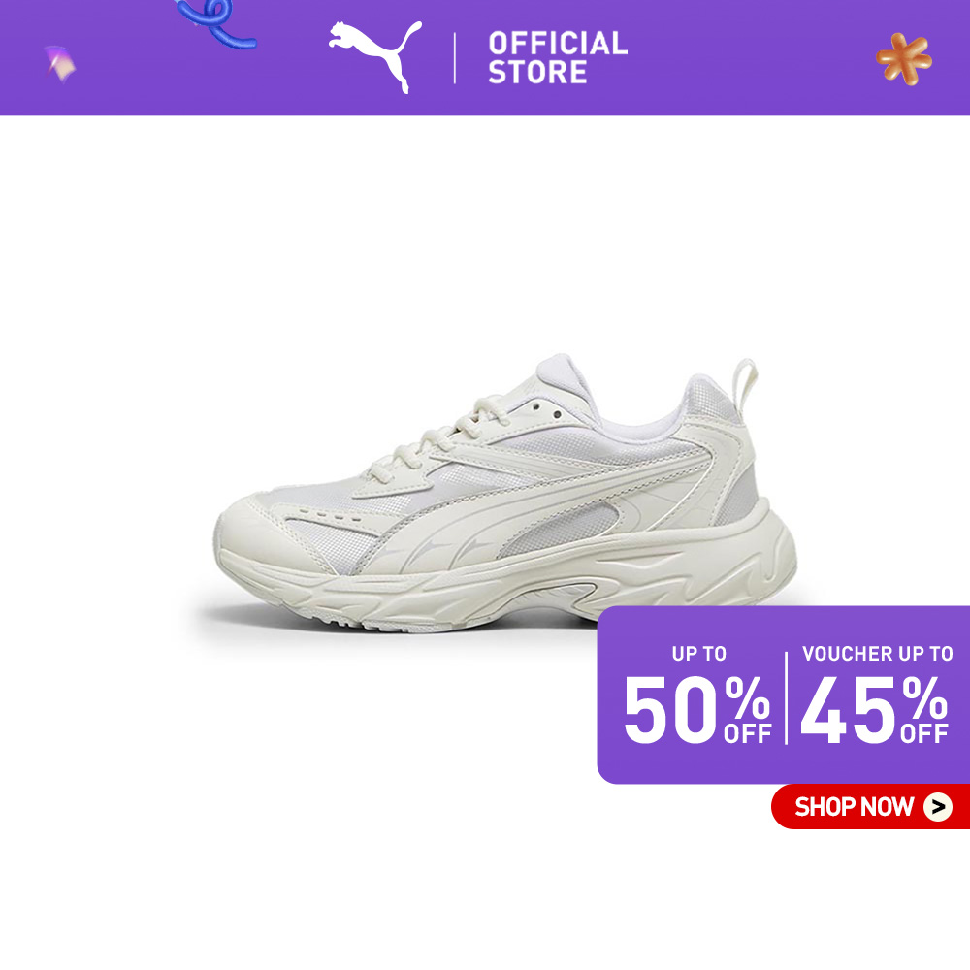
Task: Click the Shop Now button
Action: click(870, 806)
